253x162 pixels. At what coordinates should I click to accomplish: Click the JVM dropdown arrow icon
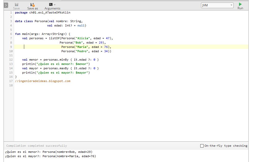click(x=231, y=5)
